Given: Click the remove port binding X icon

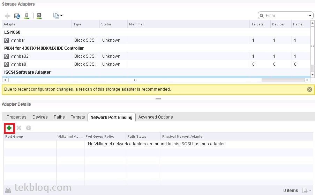Looking at the screenshot, I should coord(19,128).
